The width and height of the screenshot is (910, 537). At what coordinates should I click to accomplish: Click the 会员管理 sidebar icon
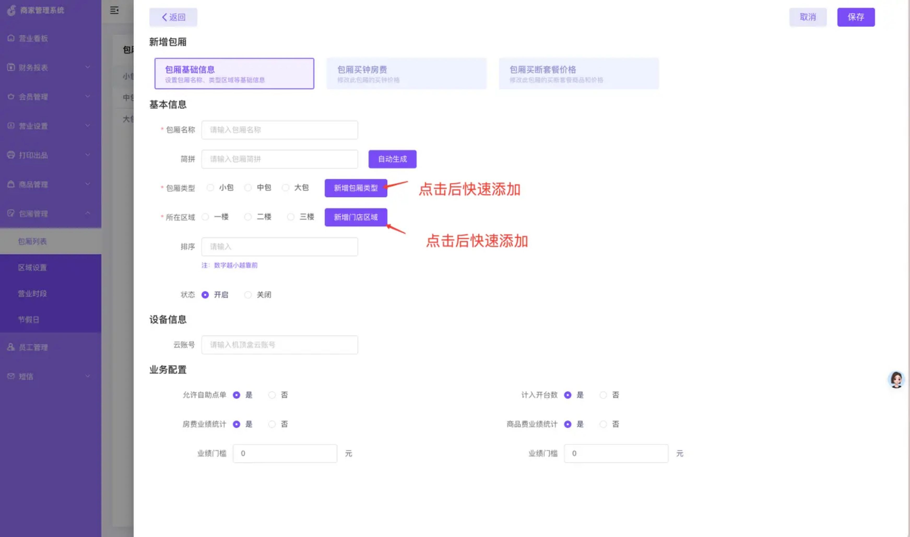point(11,97)
